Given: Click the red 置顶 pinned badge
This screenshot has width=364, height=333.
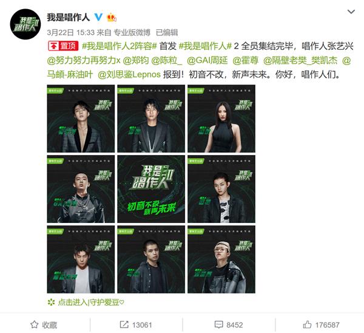Looking at the screenshot, I should (63, 46).
